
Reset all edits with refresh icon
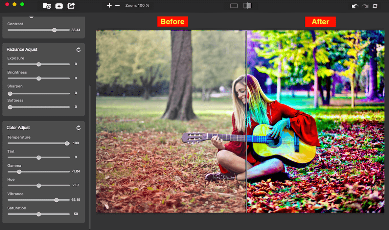point(375,6)
